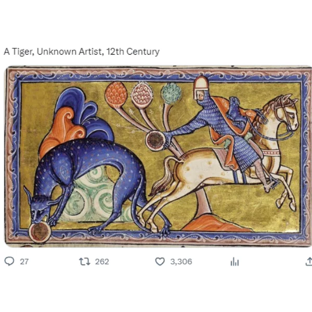Click the reply count 27
The height and width of the screenshot is (312, 312).
click(x=24, y=262)
